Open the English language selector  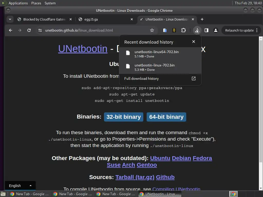20,186
